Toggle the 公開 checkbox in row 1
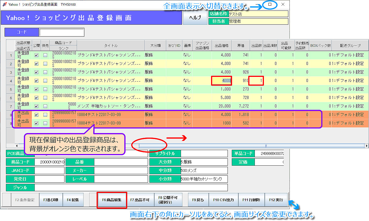369x221 pixels. click(x=36, y=55)
